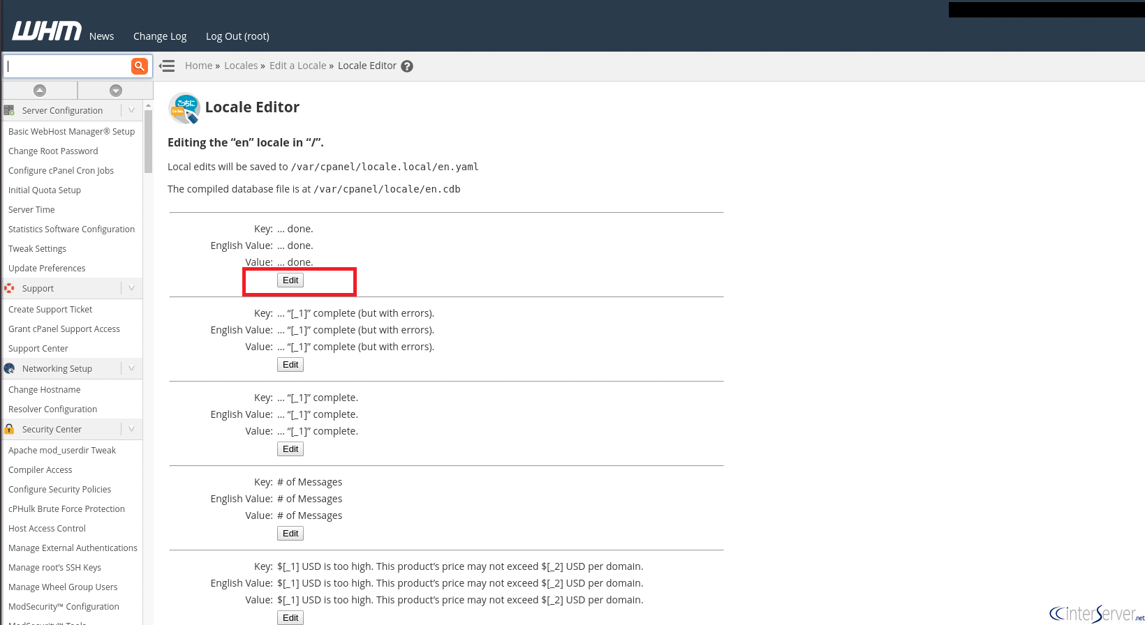Click Edit for 'USD is too high' key
The image size is (1145, 625).
click(x=290, y=618)
